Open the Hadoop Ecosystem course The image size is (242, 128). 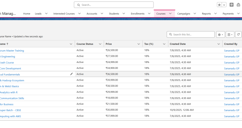12,81
